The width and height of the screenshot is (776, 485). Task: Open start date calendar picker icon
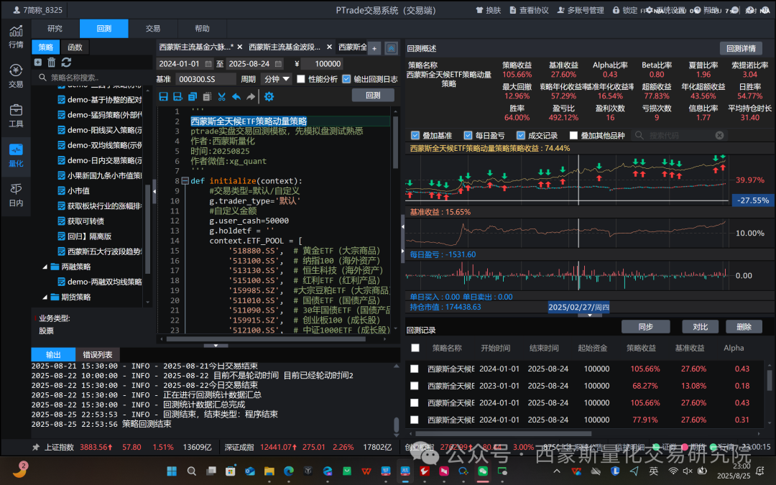[x=208, y=64]
